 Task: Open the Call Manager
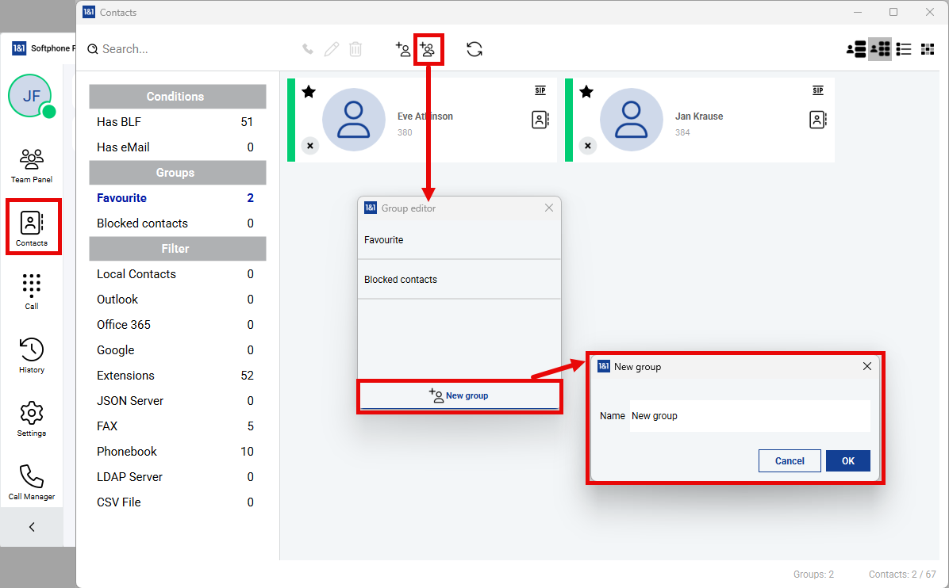(x=32, y=481)
